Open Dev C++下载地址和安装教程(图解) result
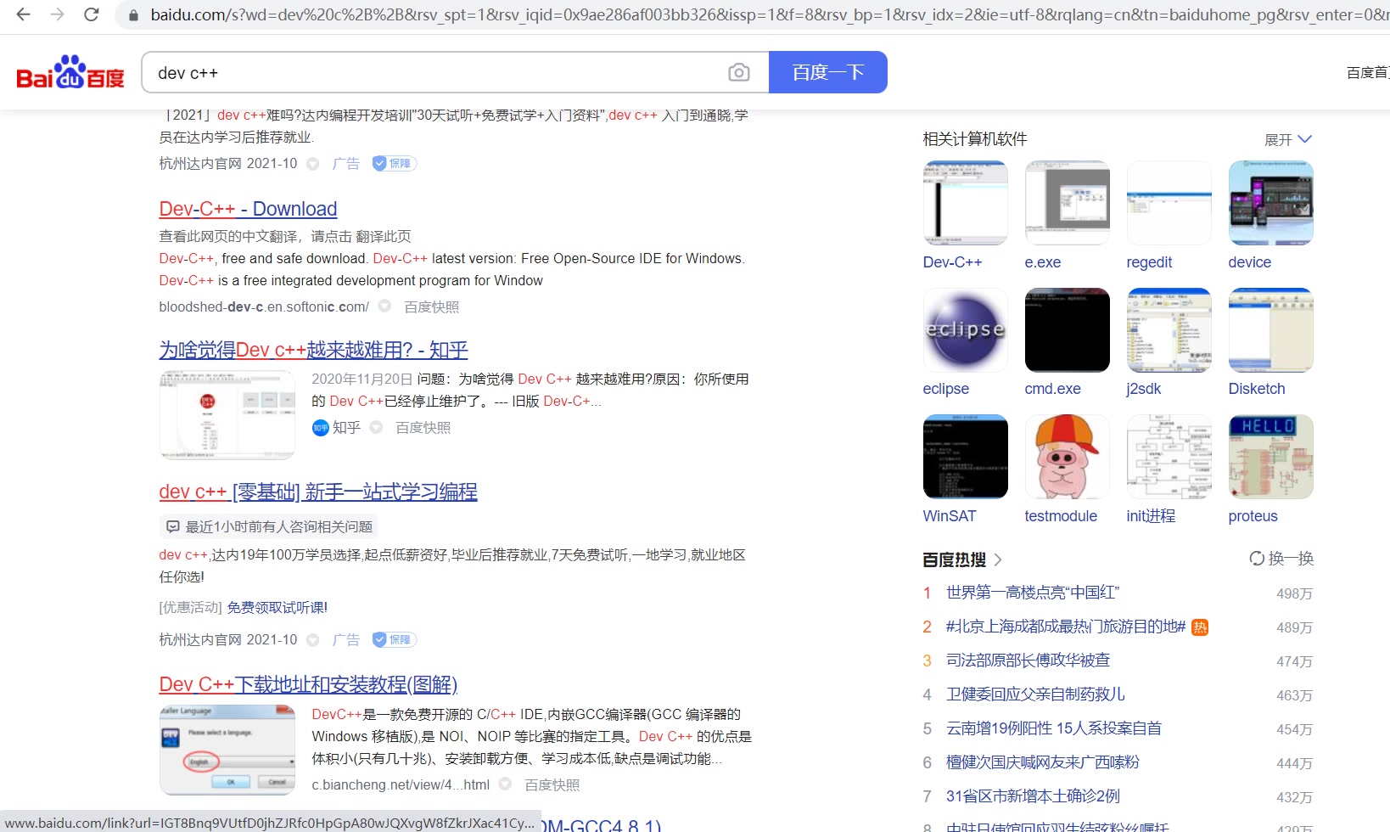 (x=308, y=685)
